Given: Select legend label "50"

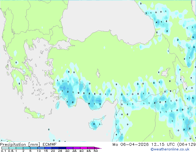Looking at the screenshot, I should pyautogui.click(x=96, y=151).
